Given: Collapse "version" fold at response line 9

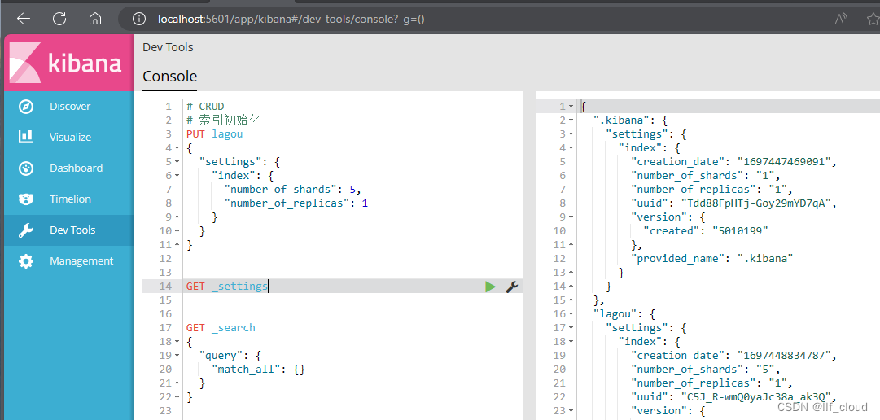Looking at the screenshot, I should click(x=571, y=217).
